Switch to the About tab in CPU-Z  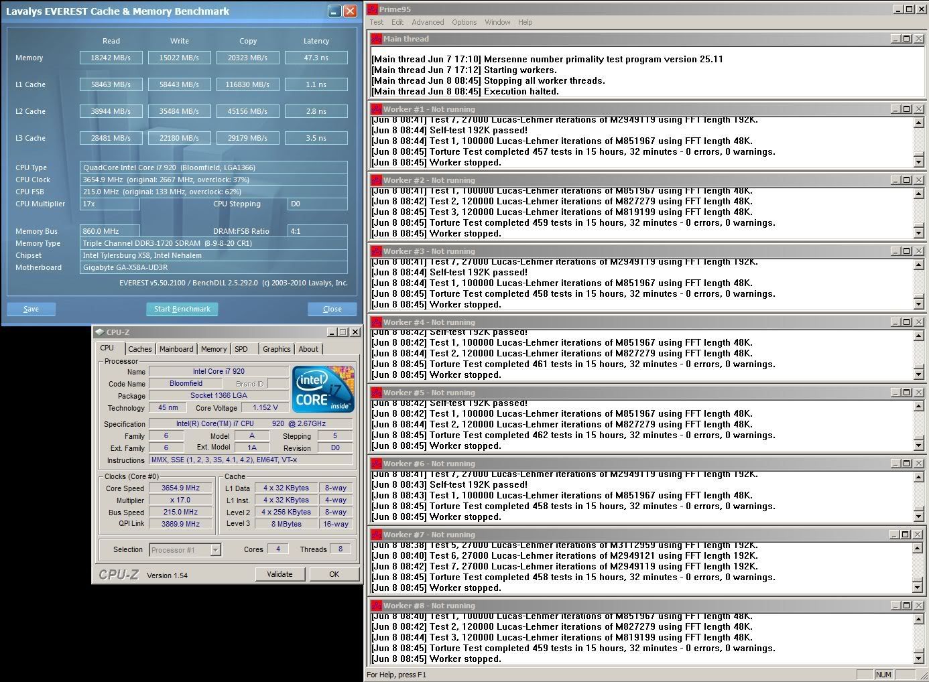click(x=308, y=349)
